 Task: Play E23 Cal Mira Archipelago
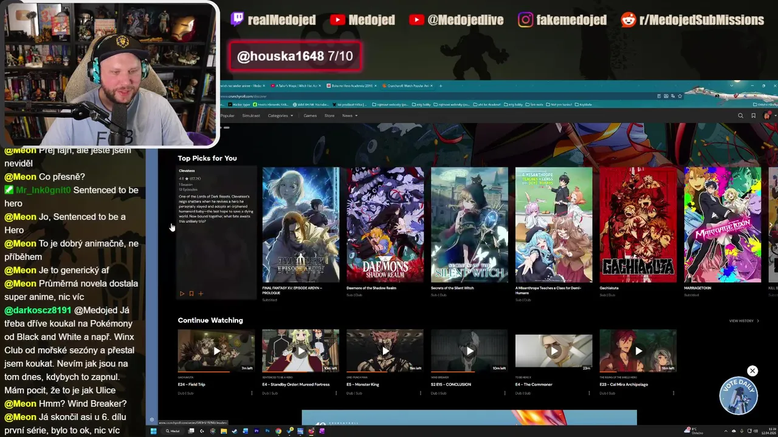638,351
